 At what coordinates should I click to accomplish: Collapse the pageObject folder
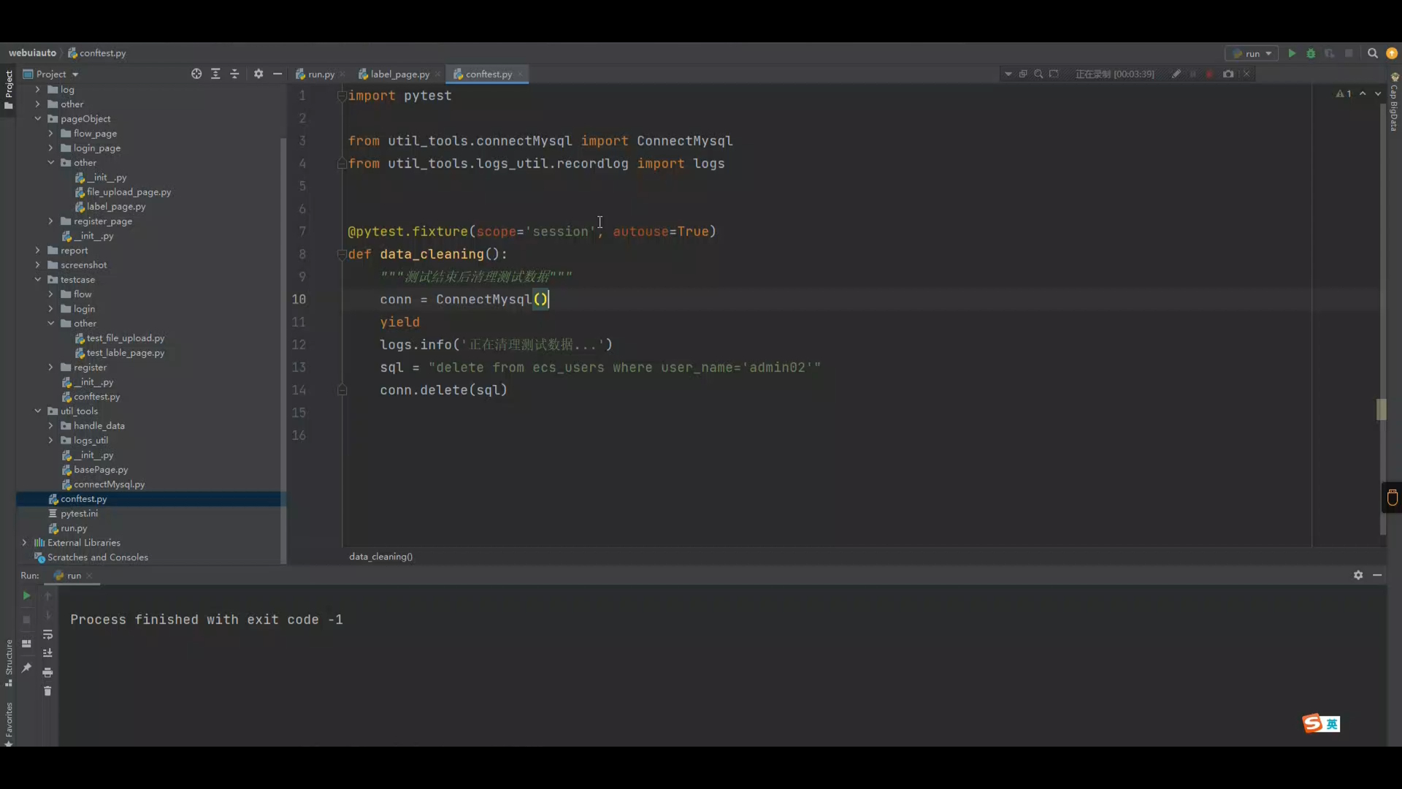point(37,118)
